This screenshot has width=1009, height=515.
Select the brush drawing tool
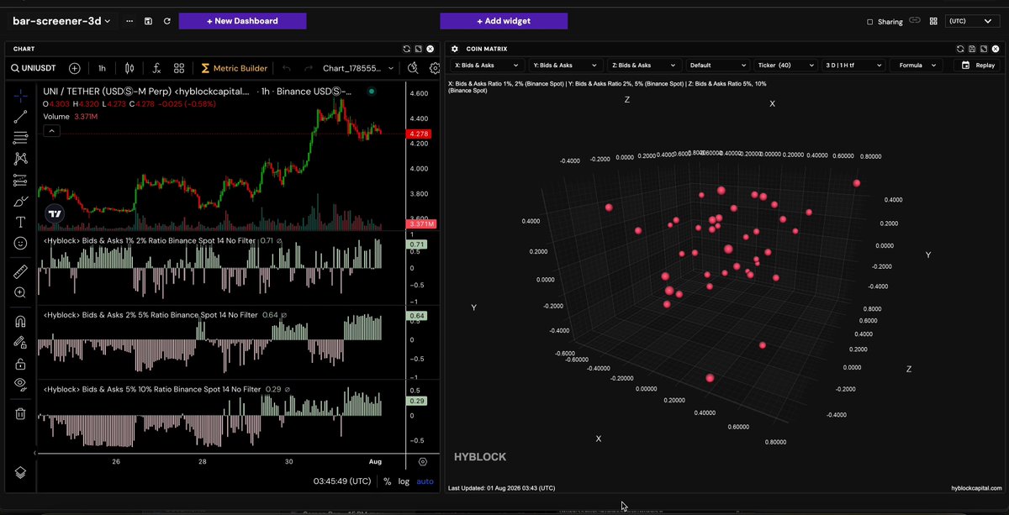point(21,202)
